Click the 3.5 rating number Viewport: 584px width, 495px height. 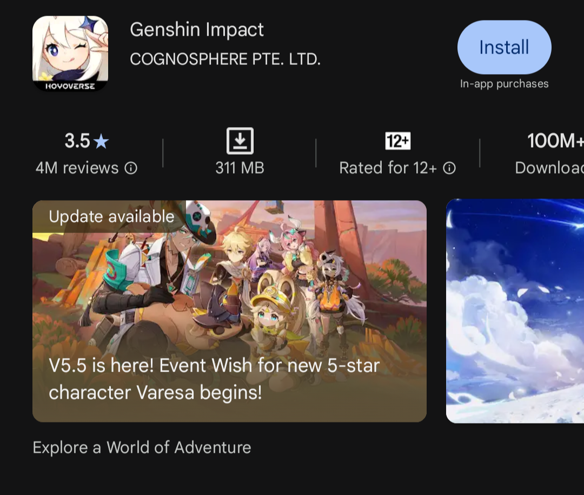(x=77, y=141)
